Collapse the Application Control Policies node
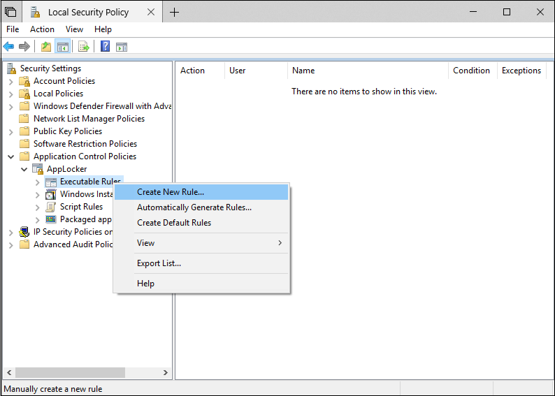The width and height of the screenshot is (555, 396). click(10, 156)
